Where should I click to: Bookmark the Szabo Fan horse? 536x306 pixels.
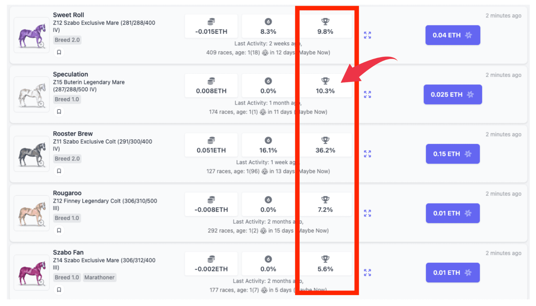pyautogui.click(x=59, y=290)
